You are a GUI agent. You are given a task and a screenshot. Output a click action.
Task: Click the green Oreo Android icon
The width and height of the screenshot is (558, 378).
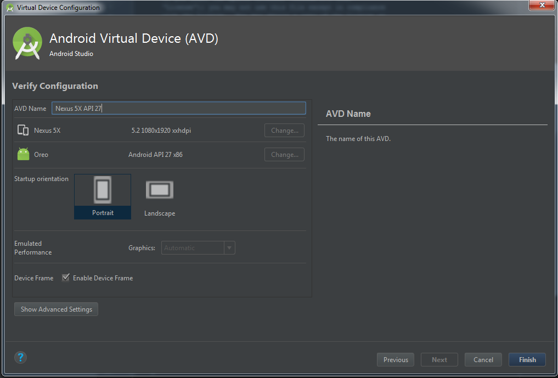point(23,154)
